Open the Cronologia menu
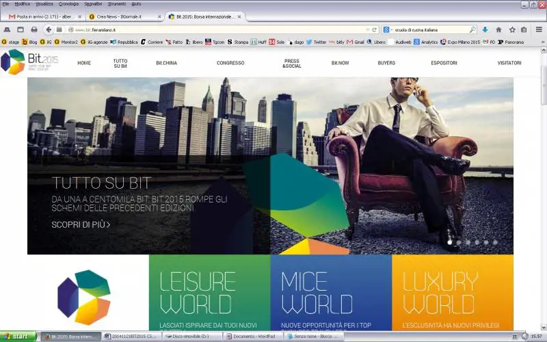This screenshot has width=547, height=342. [69, 4]
